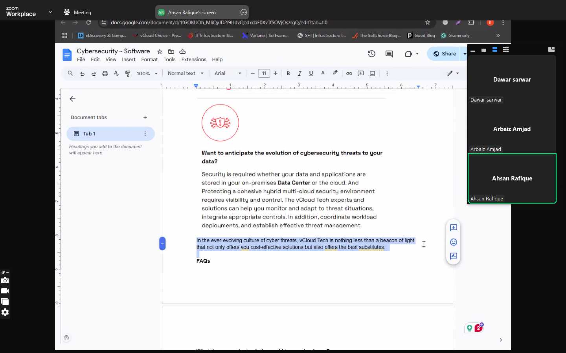
Task: Click the font size field showing 11
Action: 264,73
